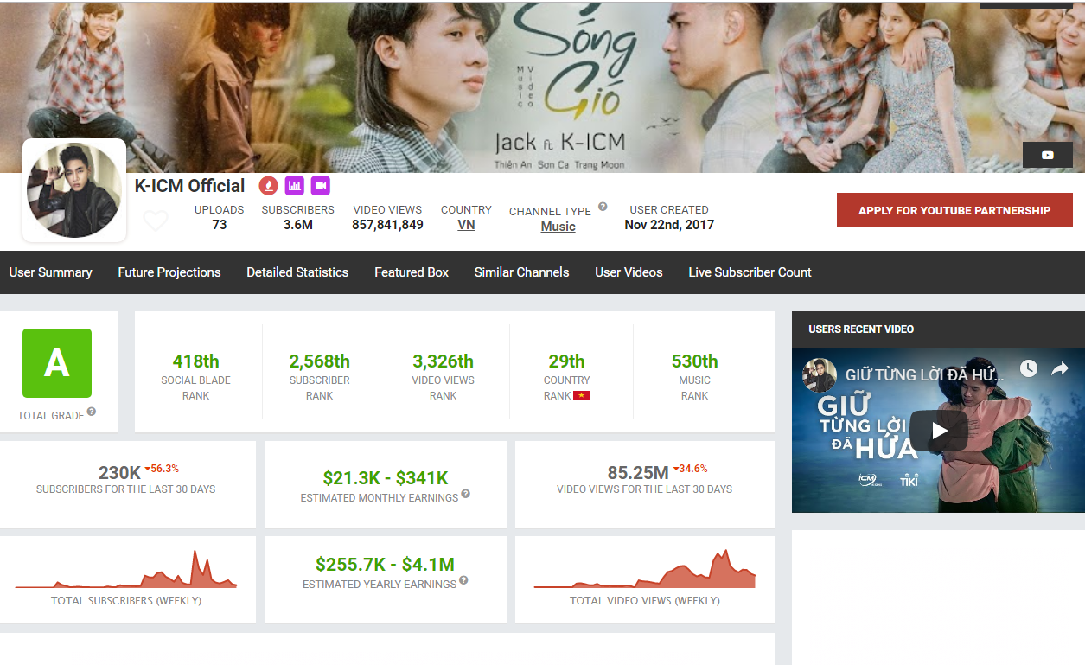
Task: Click channel avatar in video player header
Action: (x=820, y=375)
